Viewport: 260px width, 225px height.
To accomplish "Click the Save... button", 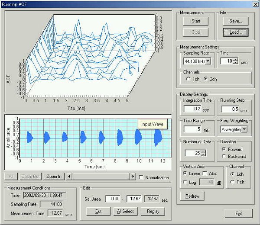I will tap(236, 21).
